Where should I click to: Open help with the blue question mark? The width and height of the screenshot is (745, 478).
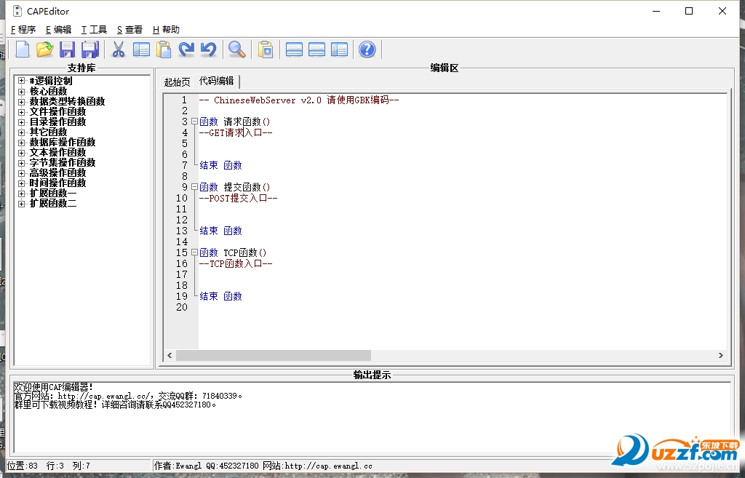367,49
